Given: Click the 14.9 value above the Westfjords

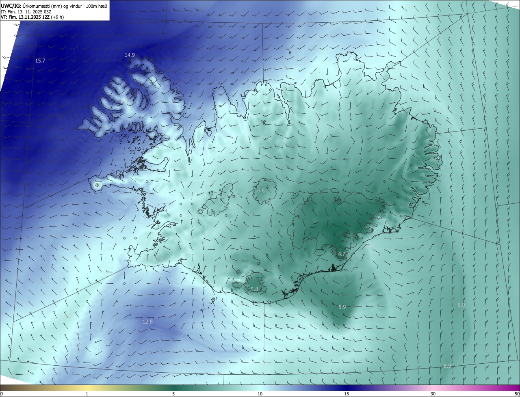Looking at the screenshot, I should [130, 55].
